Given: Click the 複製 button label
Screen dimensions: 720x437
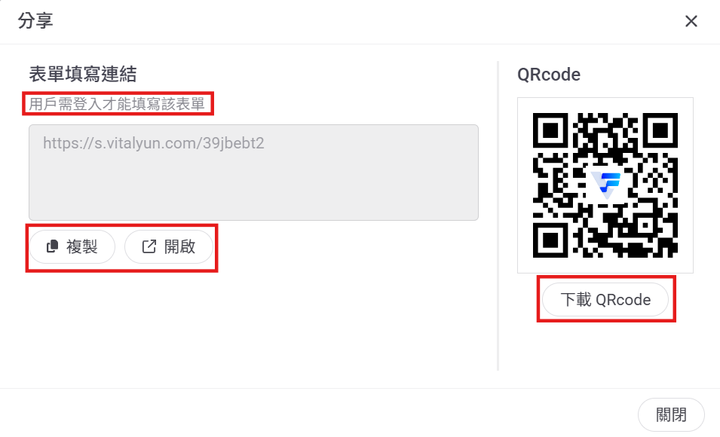Looking at the screenshot, I should pyautogui.click(x=81, y=247).
